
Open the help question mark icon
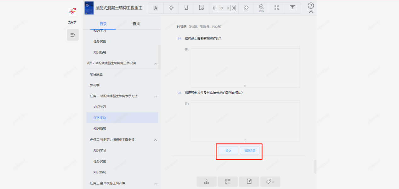[311, 6]
